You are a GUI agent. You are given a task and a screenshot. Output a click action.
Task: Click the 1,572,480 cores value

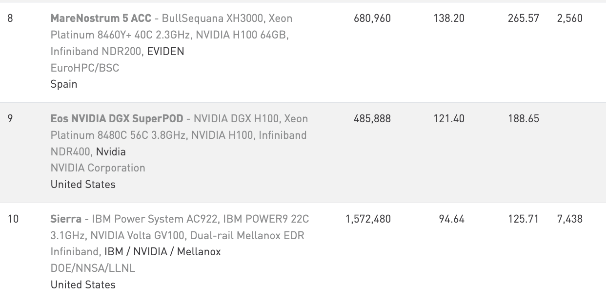(368, 219)
